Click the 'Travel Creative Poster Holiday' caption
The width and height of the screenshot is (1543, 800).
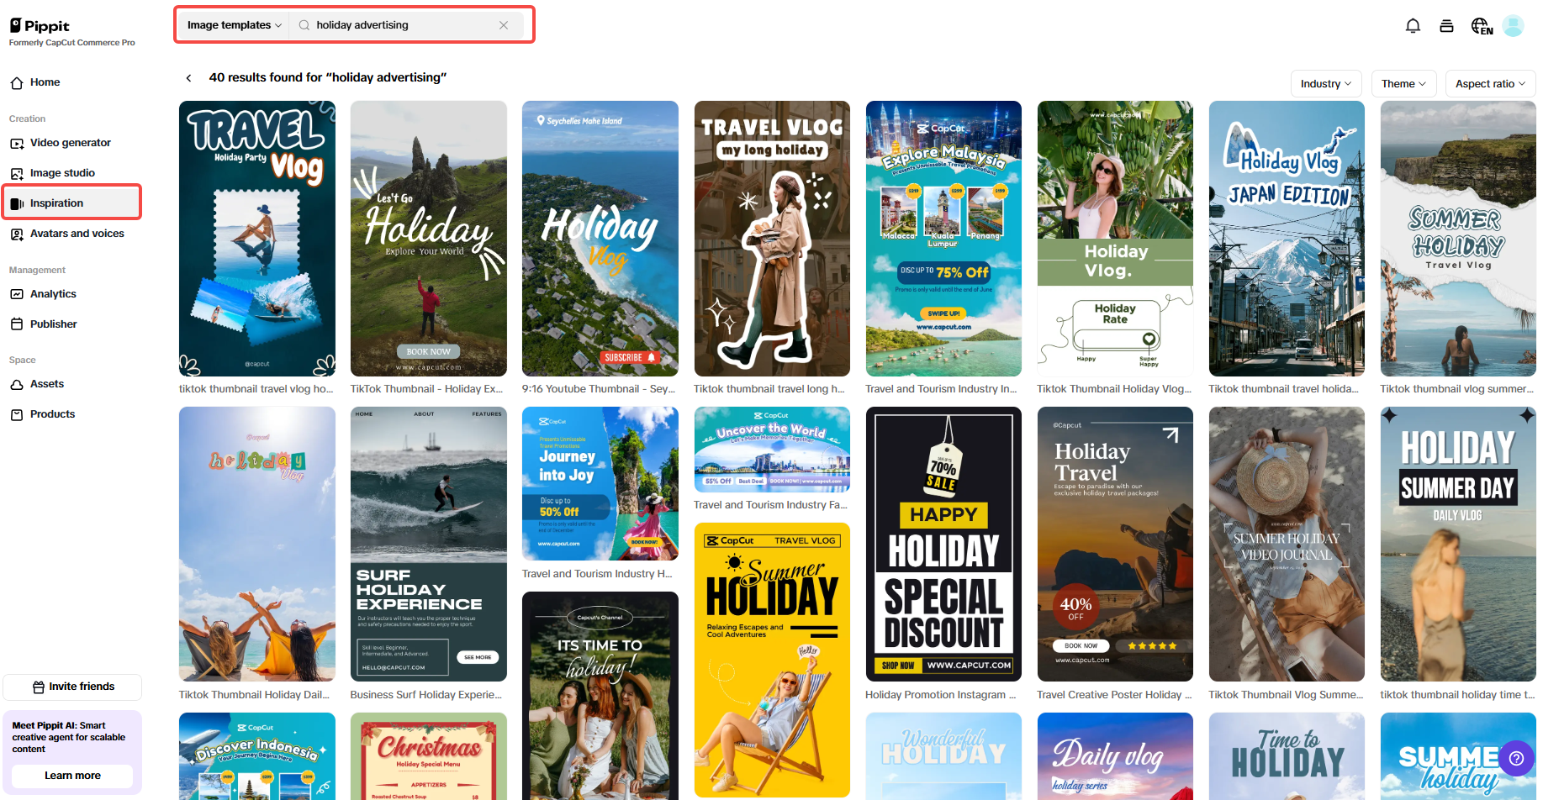(x=1115, y=695)
